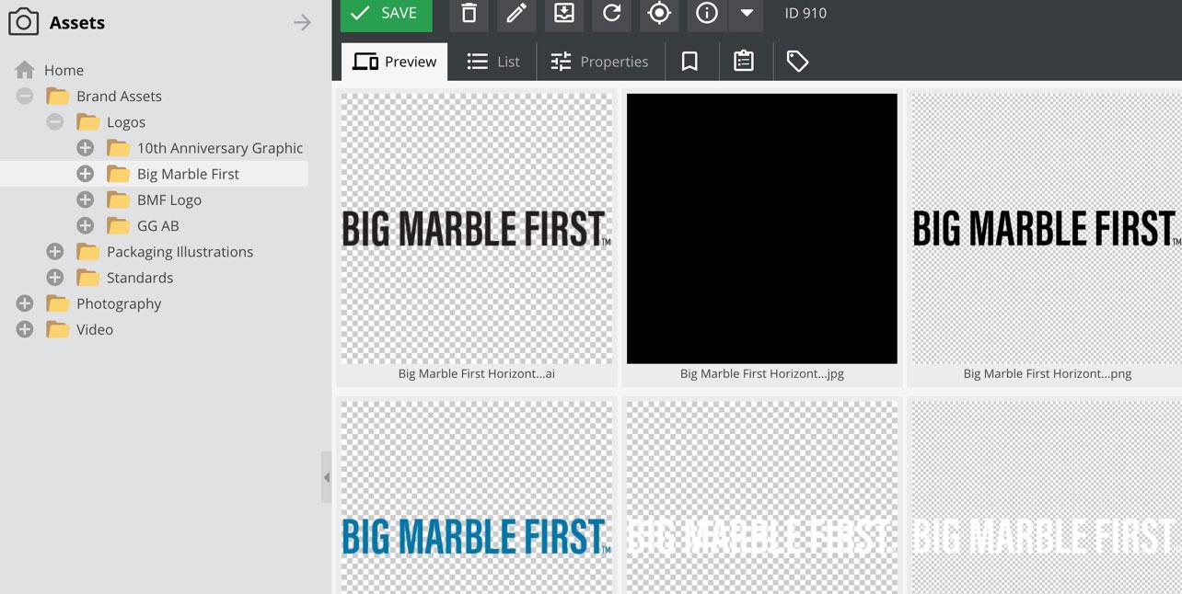Switch to the List tab

(x=493, y=62)
